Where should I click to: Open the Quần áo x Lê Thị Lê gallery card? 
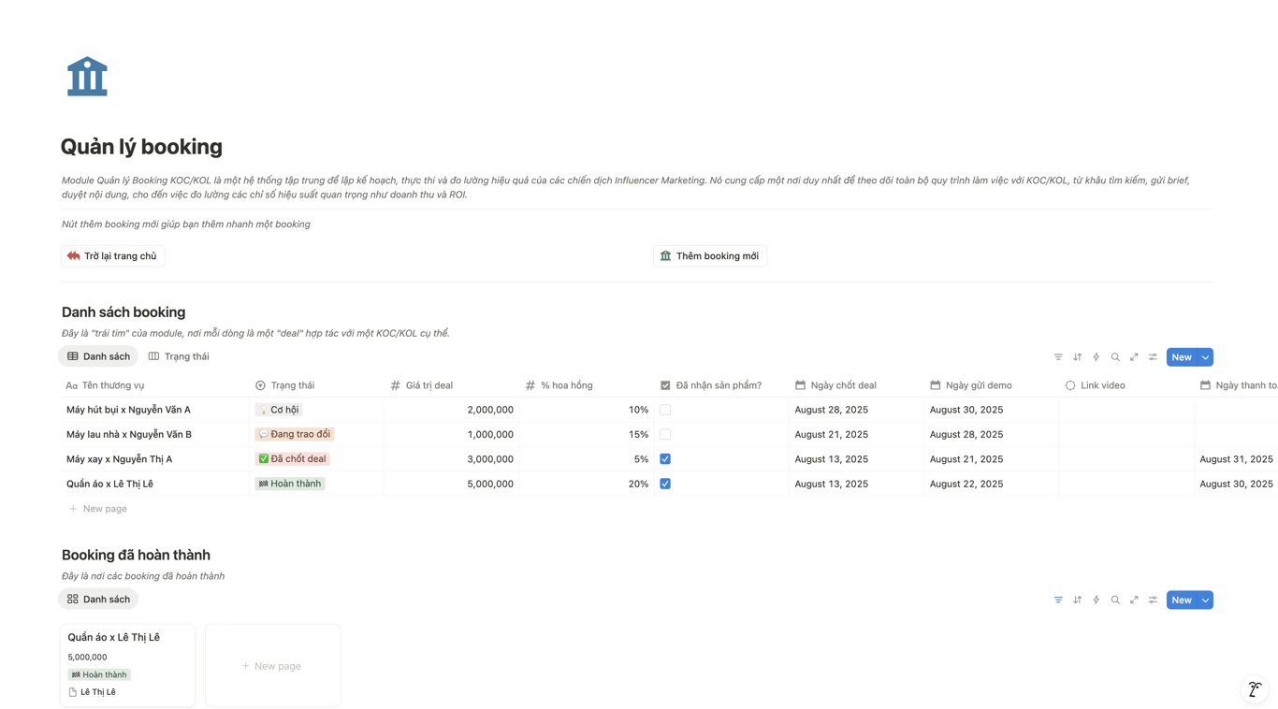pyautogui.click(x=128, y=666)
